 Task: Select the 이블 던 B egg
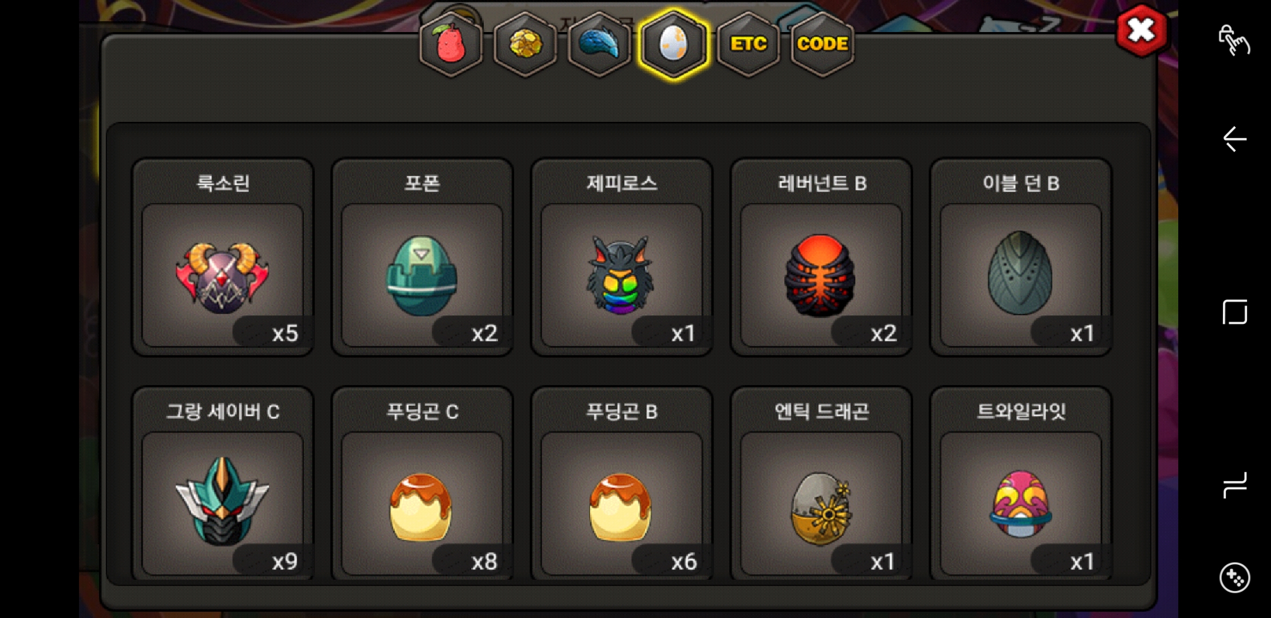(1021, 257)
